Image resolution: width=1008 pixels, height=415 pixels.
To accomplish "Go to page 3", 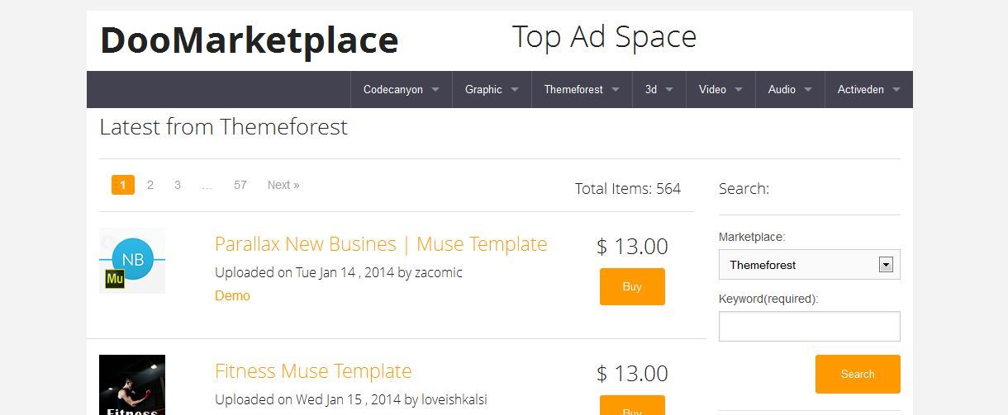I will (x=177, y=185).
